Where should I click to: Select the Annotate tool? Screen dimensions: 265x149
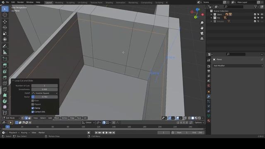[5, 46]
